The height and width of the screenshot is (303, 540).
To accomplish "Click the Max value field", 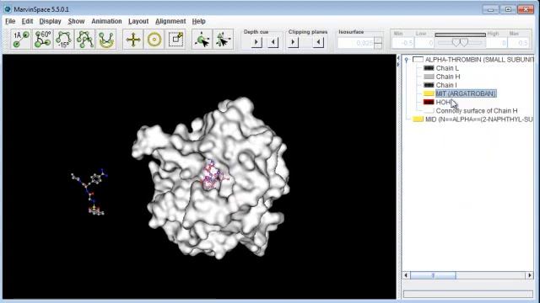I will click(519, 43).
